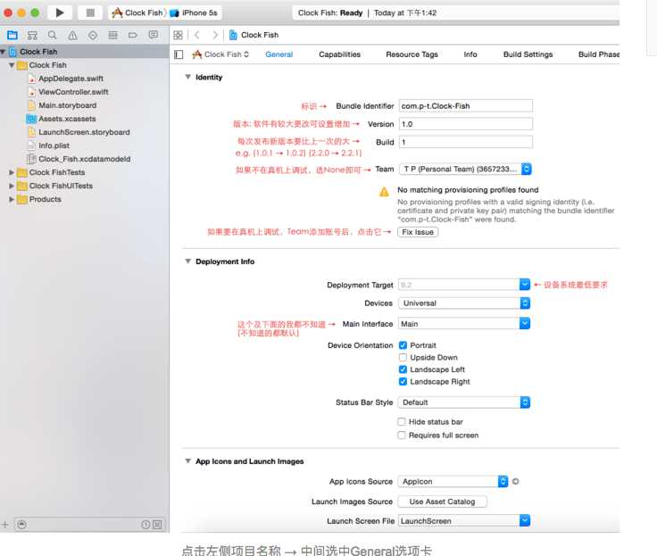
Task: Click the Fix Issue button
Action: click(418, 232)
